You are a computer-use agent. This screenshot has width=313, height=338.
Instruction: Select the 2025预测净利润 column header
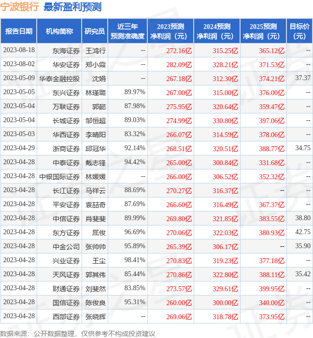[x=263, y=31]
